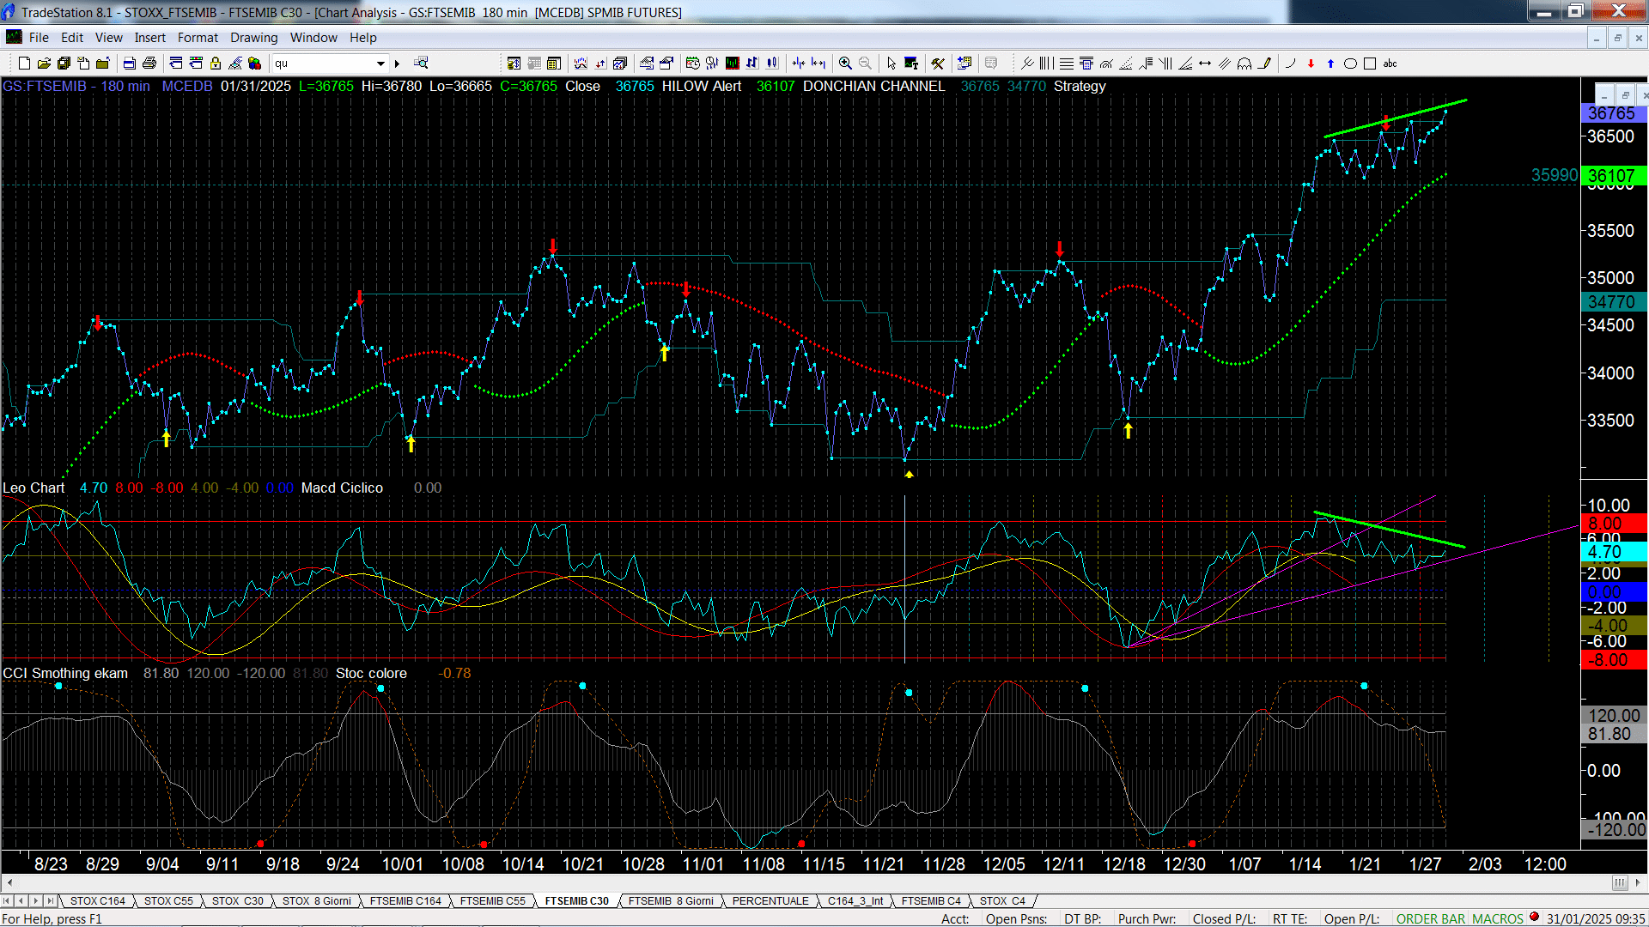Screen dimensions: 1649x927
Task: Click the Zoom In magnifier icon
Action: (x=846, y=63)
